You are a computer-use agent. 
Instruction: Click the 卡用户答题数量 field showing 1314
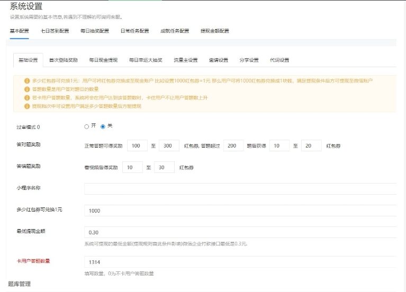click(x=240, y=262)
